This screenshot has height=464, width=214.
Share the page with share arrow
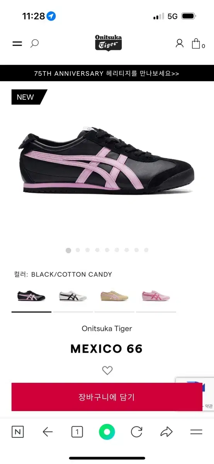tap(166, 432)
